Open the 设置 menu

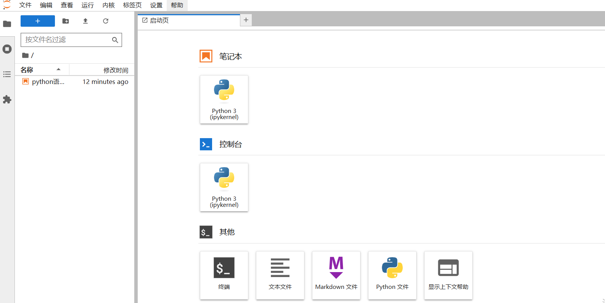[x=156, y=5]
